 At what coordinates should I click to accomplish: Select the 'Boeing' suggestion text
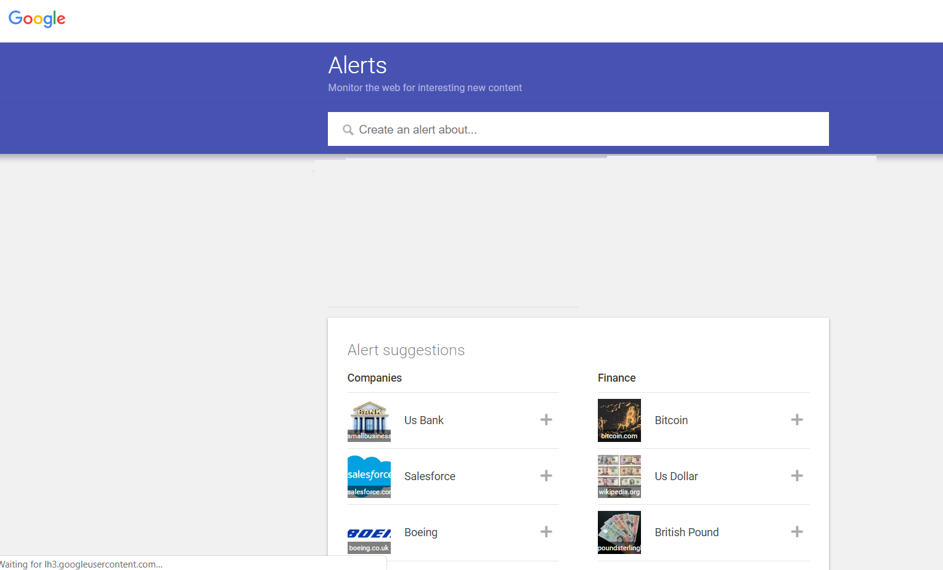[x=421, y=532]
